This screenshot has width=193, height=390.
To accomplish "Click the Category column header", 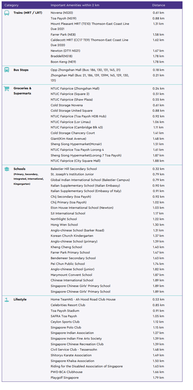I will [x=12, y=5].
